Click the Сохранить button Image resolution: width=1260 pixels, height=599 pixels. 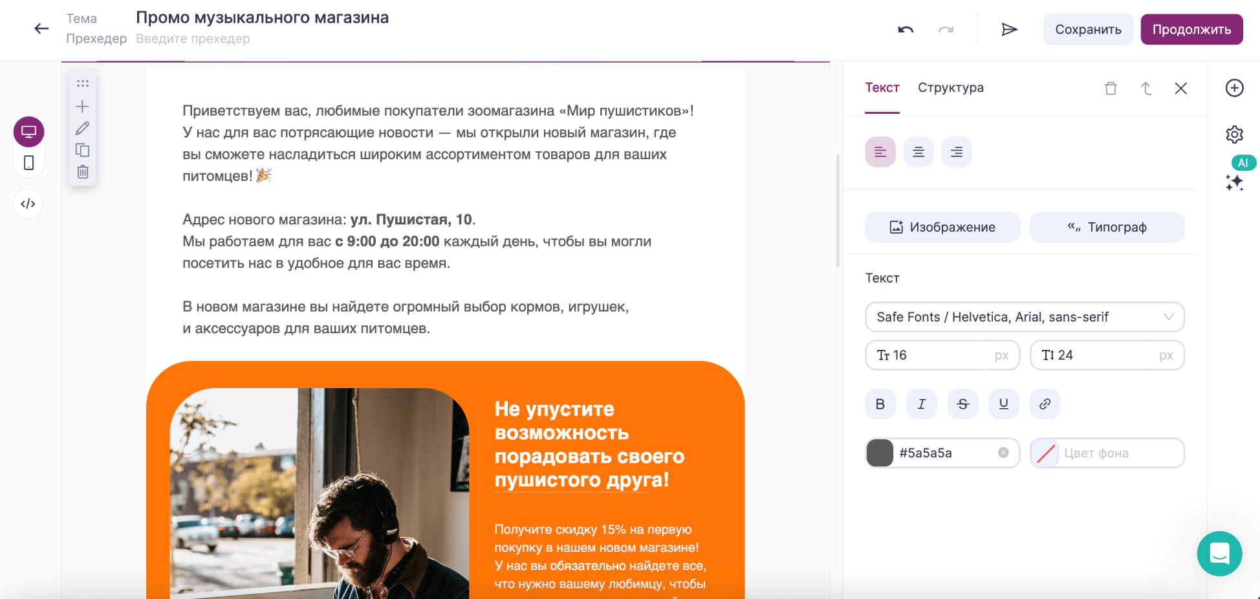1088,29
